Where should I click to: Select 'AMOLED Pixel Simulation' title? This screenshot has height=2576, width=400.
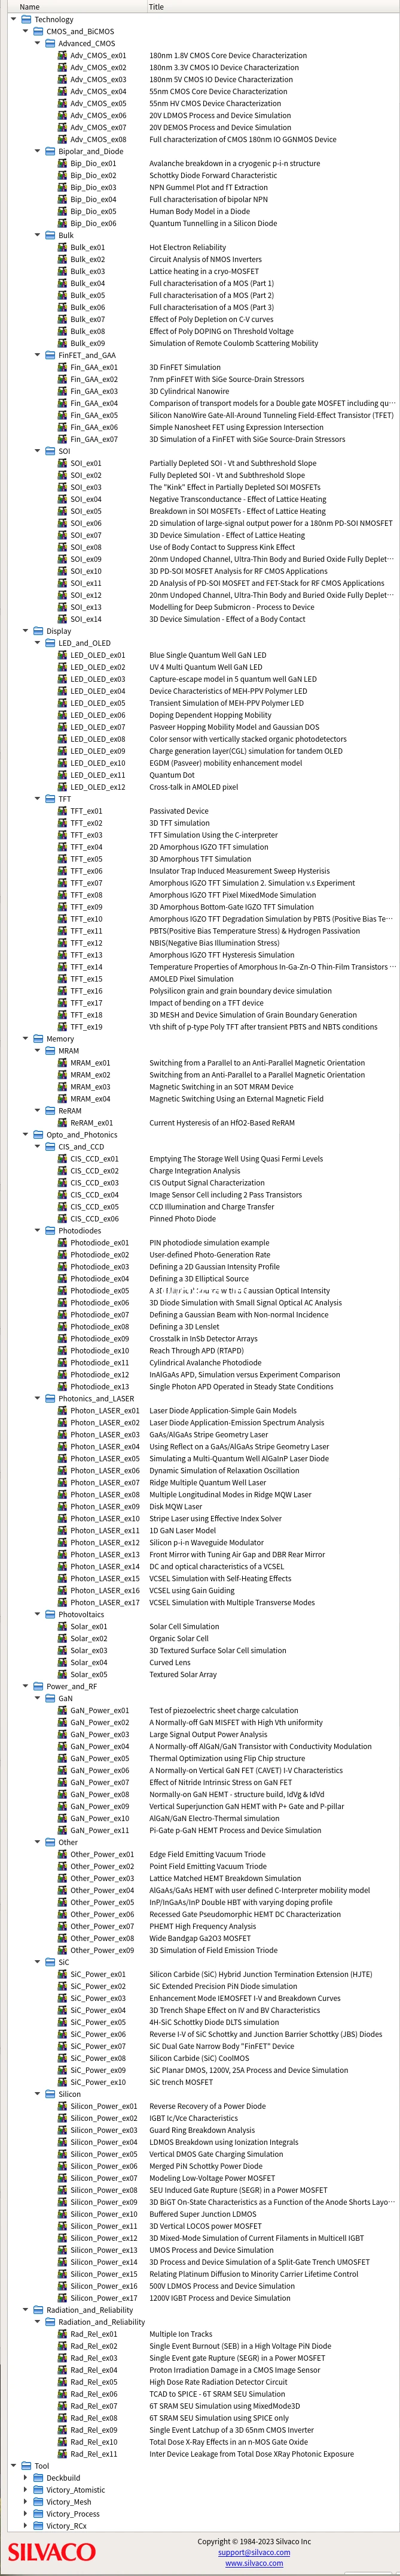191,980
